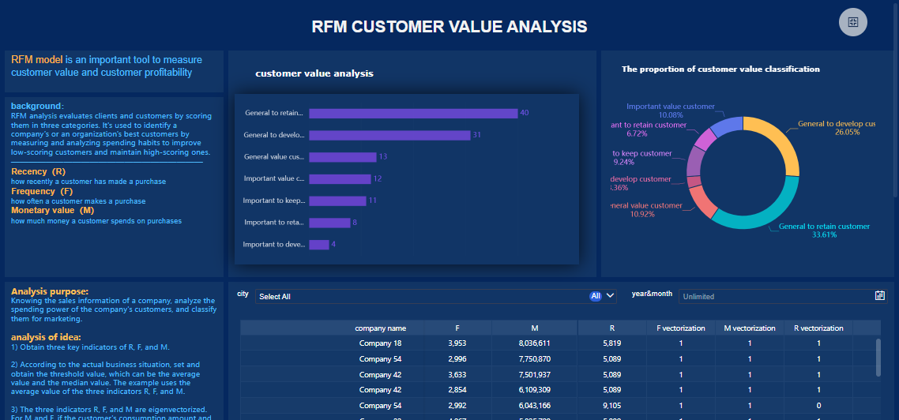Select the Company 18 row in the table

560,343
